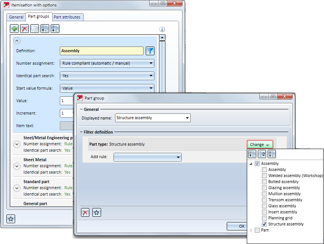Viewport: 324px width, 244px height.
Task: Click Part type: Structure assembly text
Action: pyautogui.click(x=117, y=144)
